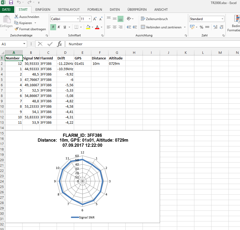The width and height of the screenshot is (240, 230).
Task: Toggle bottom vertical alignment
Action: point(121,19)
